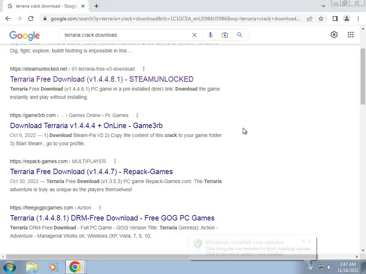Click the horizontal scrollbar right arrow
The height and width of the screenshot is (274, 366).
pos(357,257)
